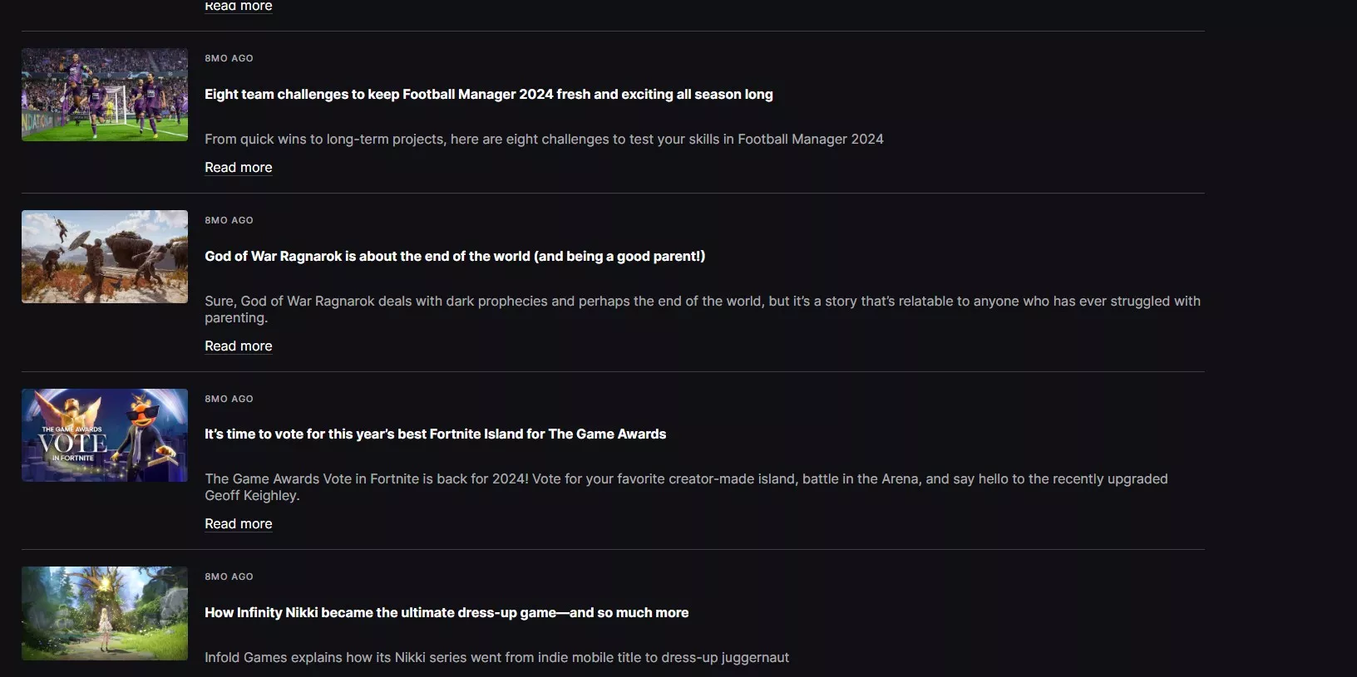Open the Fortnite Island vote headline
The image size is (1357, 677).
435,434
